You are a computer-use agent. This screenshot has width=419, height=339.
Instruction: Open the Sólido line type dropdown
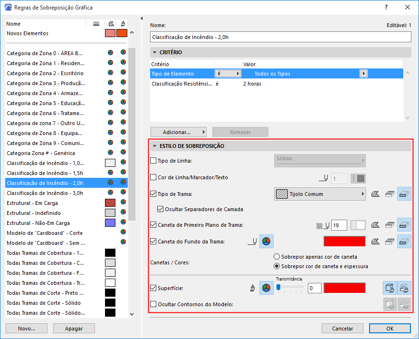tap(320, 161)
